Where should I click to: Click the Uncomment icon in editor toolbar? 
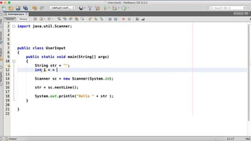pyautogui.click(x=143, y=19)
